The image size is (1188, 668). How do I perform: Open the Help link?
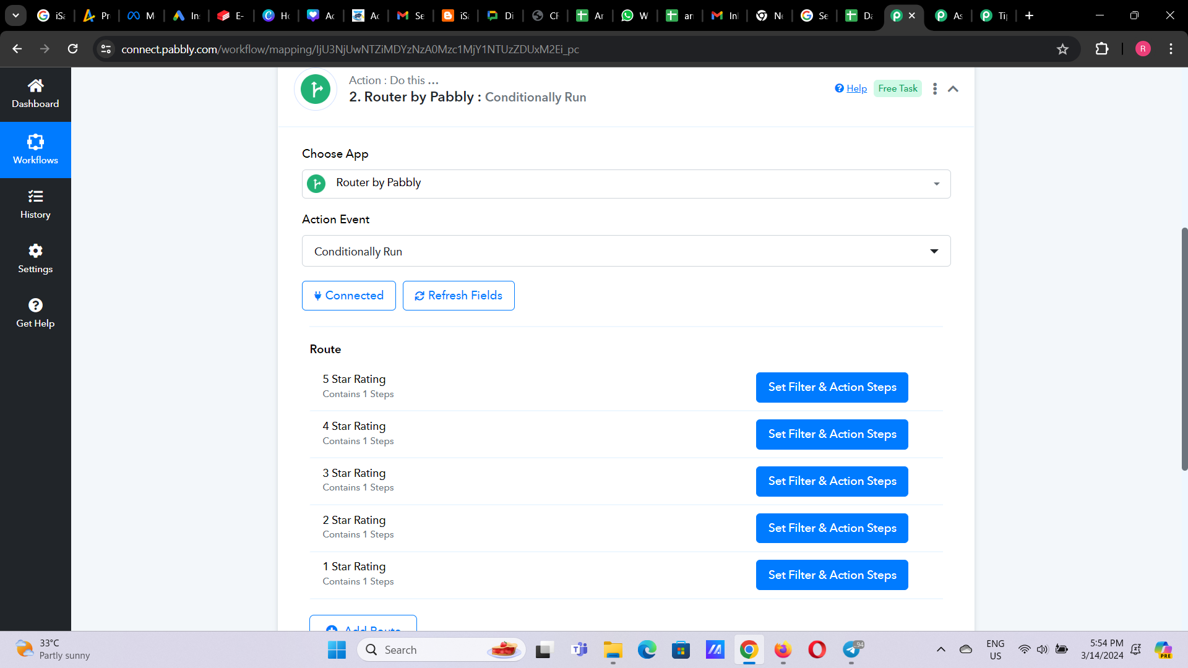click(851, 88)
